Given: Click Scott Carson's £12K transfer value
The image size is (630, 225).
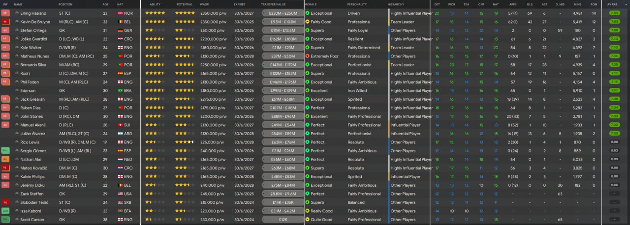Looking at the screenshot, I should tap(283, 220).
